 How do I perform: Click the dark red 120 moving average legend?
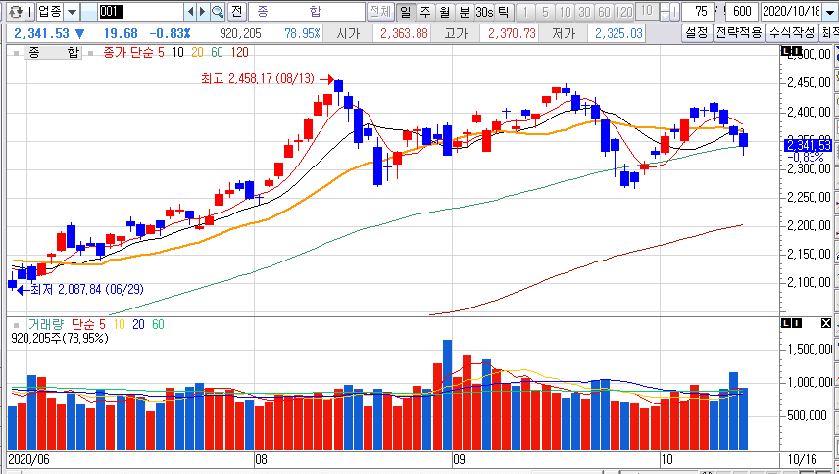pos(239,52)
